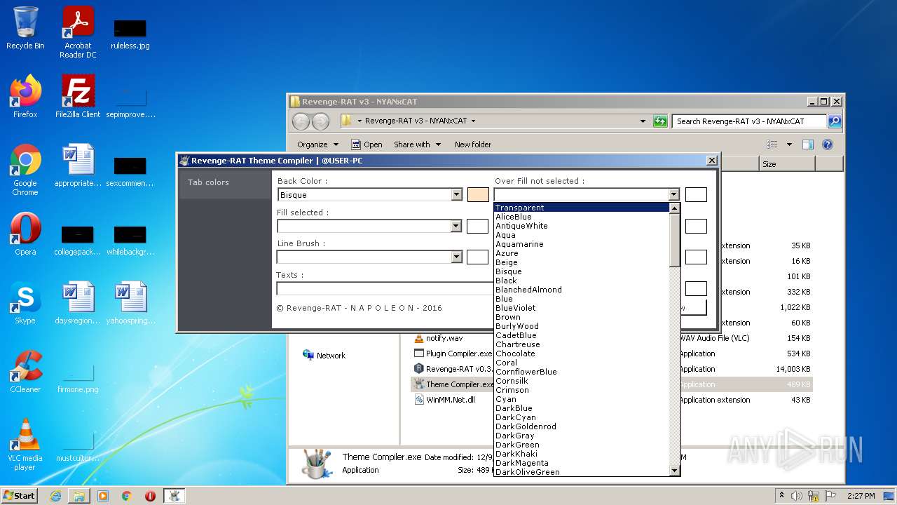The image size is (897, 505).
Task: Choose BlueViolet from the color list
Action: [x=582, y=308]
